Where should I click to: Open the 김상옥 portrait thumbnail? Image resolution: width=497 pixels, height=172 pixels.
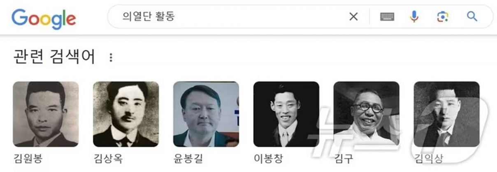click(x=126, y=114)
